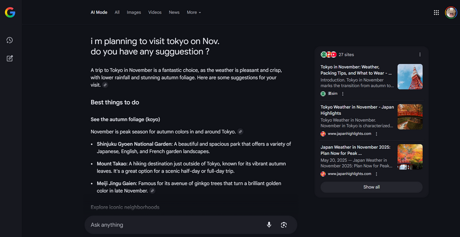Click the Tokyo Tower thumbnail
460x237 pixels.
[x=410, y=76]
